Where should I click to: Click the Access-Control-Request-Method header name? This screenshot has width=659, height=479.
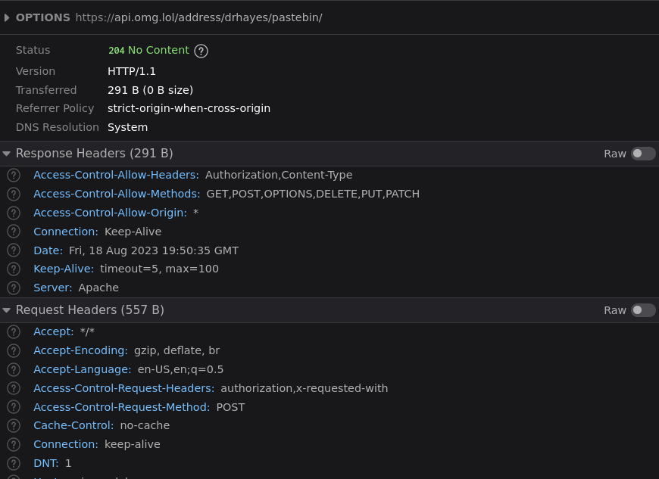click(x=121, y=407)
